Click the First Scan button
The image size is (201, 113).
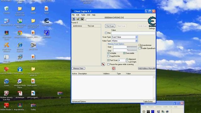coord(110,26)
